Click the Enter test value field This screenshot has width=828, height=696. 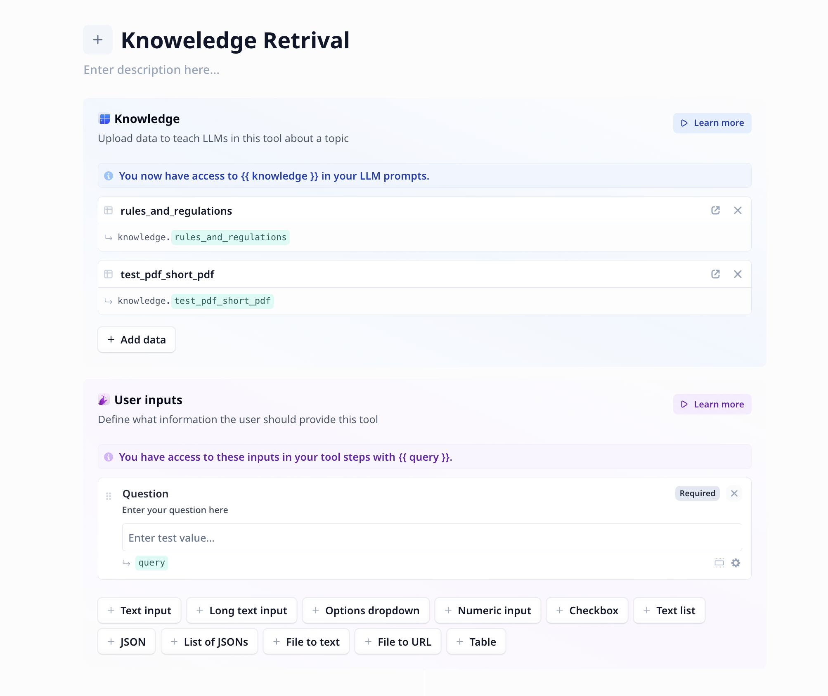[x=432, y=537]
